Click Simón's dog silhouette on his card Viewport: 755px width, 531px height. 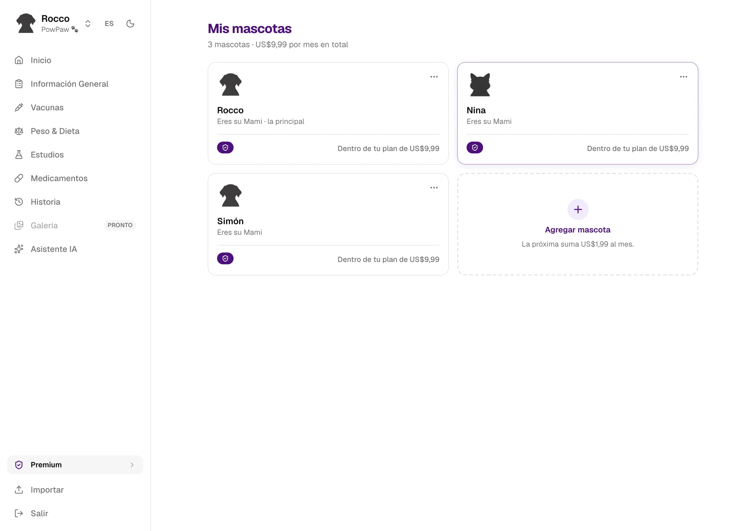(231, 195)
